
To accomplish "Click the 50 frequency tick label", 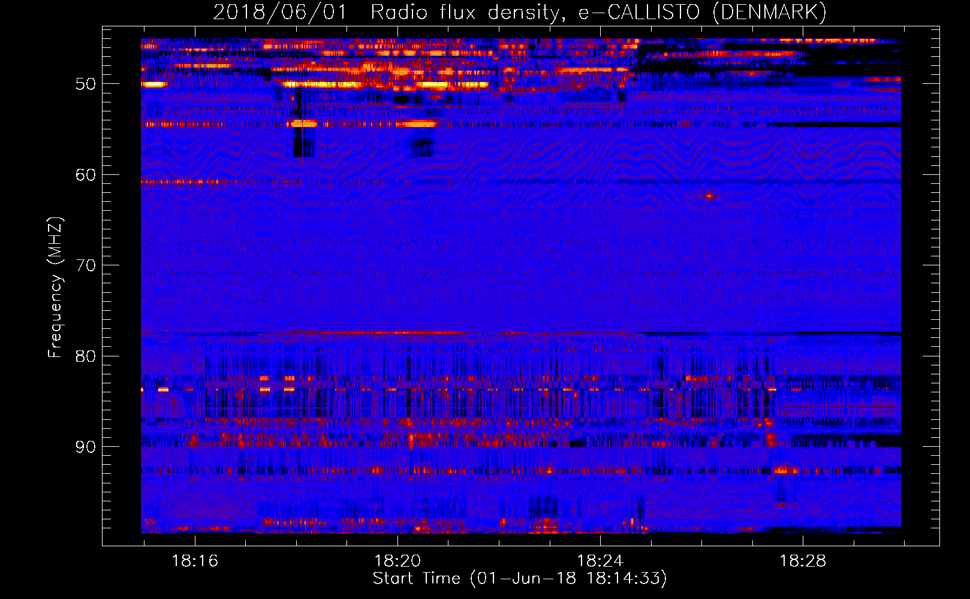I will coord(86,84).
